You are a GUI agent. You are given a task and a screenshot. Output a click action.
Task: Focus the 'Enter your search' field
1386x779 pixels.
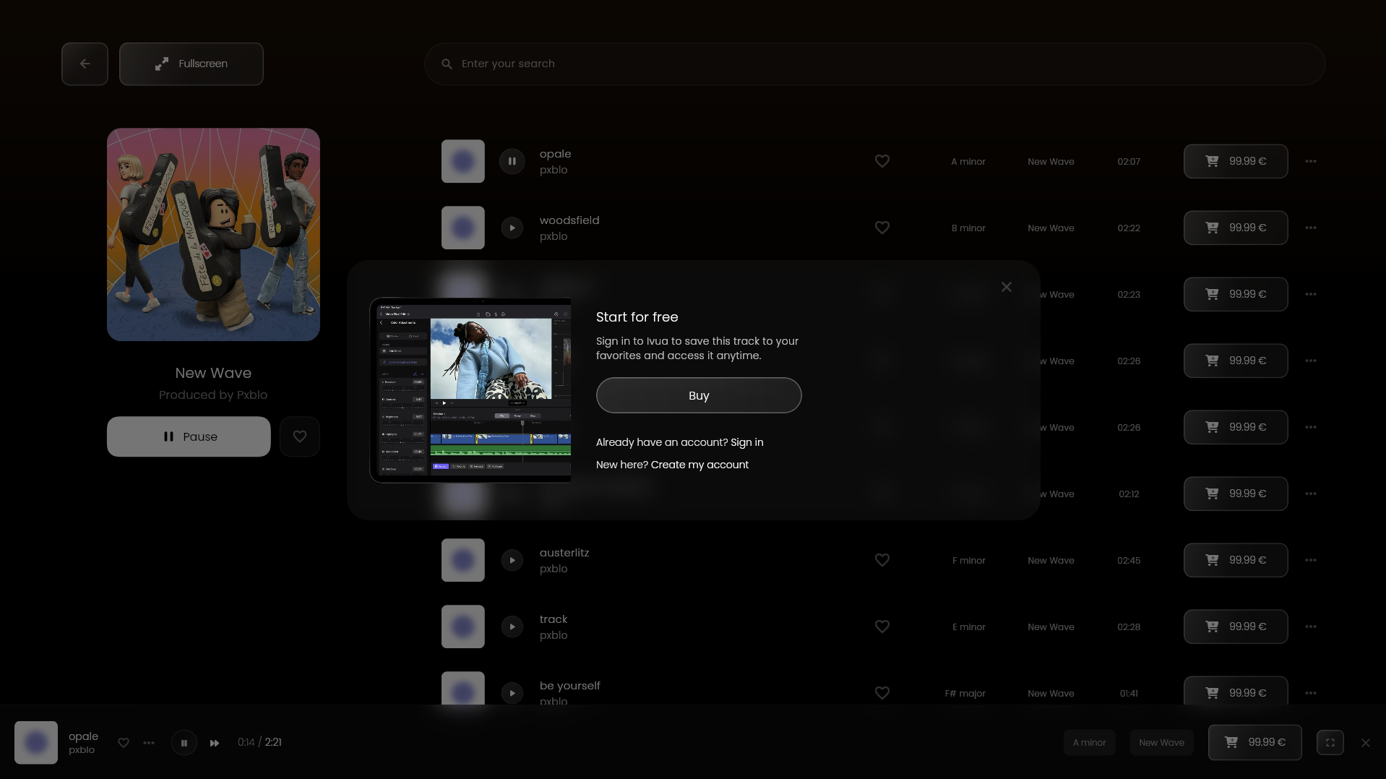874,64
